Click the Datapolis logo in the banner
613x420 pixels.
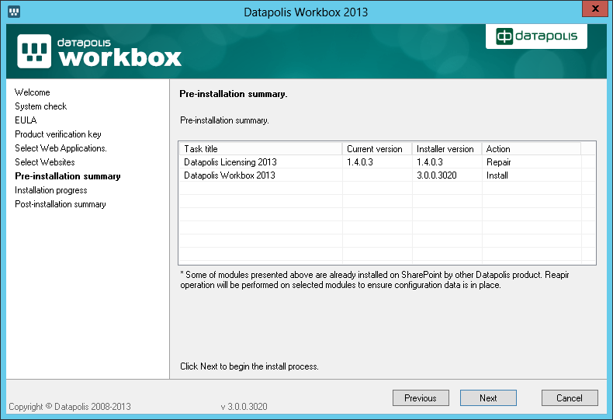pyautogui.click(x=536, y=36)
